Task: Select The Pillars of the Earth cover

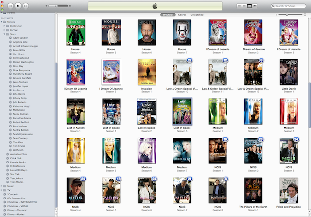Action: pos(253,190)
